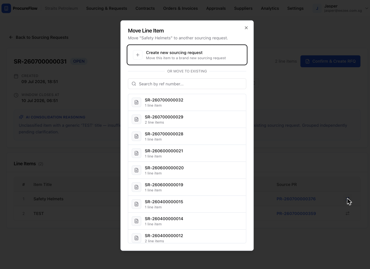This screenshot has height=269, width=370.
Task: Select SR-260400000012 from the list
Action: pyautogui.click(x=187, y=237)
